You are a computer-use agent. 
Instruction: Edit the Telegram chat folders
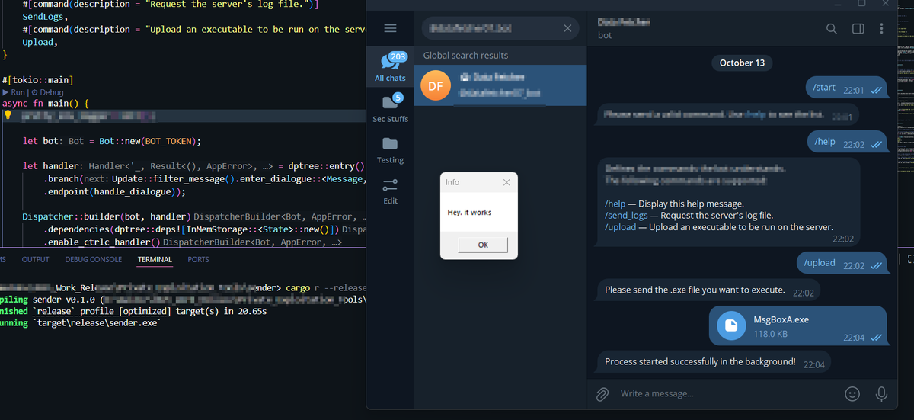tap(390, 190)
